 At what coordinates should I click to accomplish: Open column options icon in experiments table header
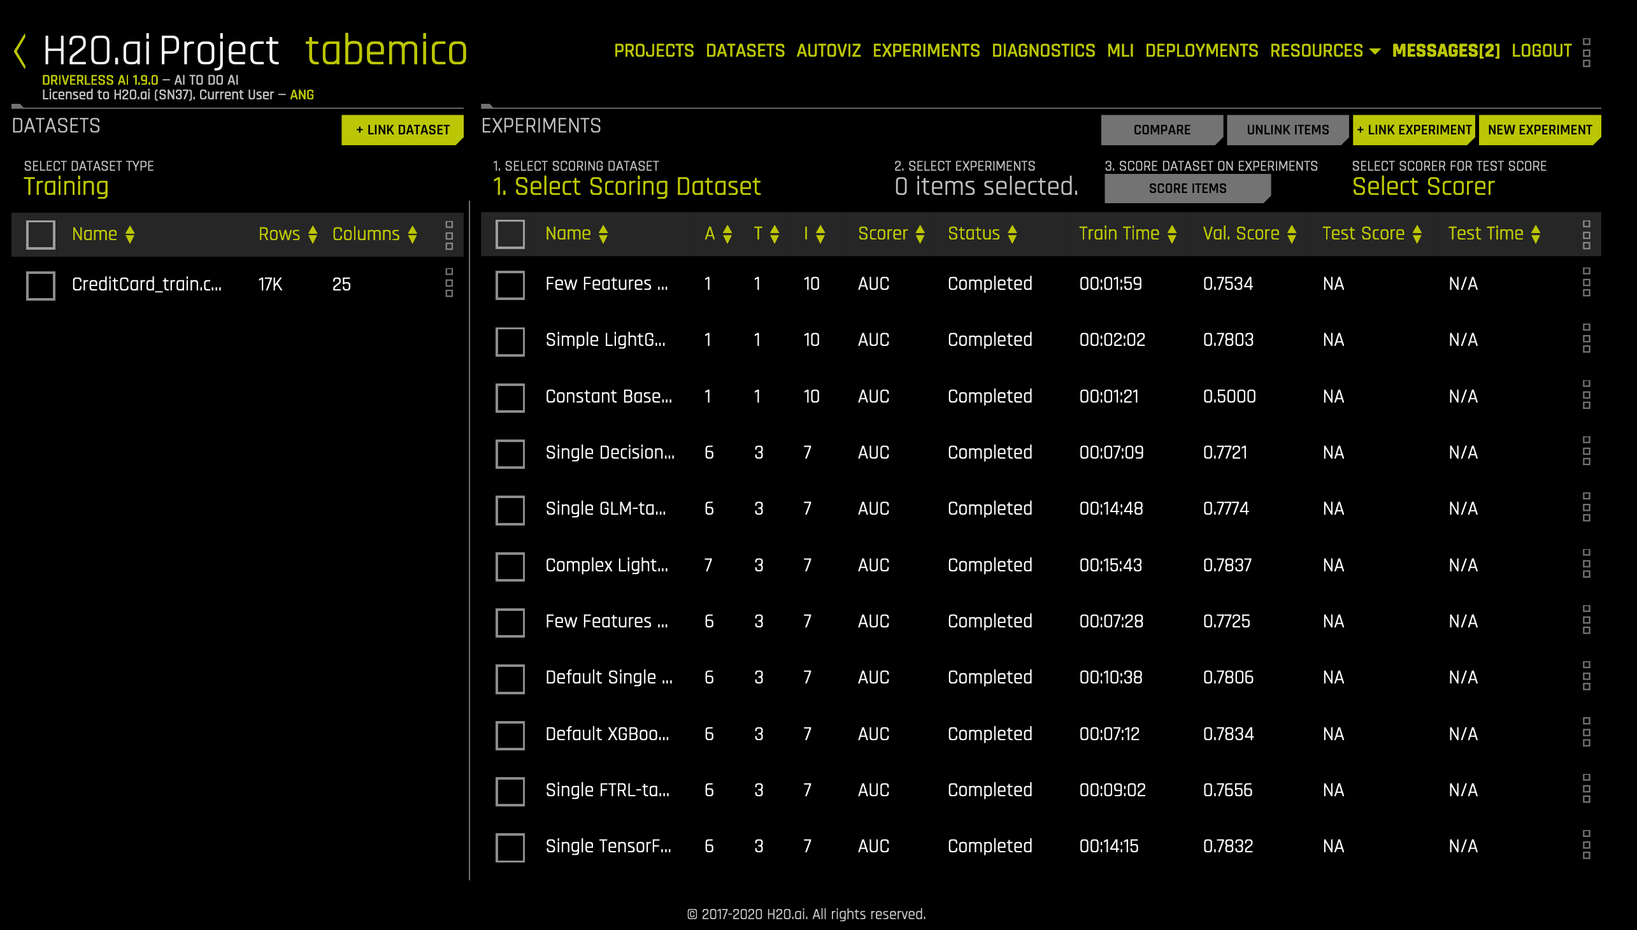click(x=1586, y=234)
